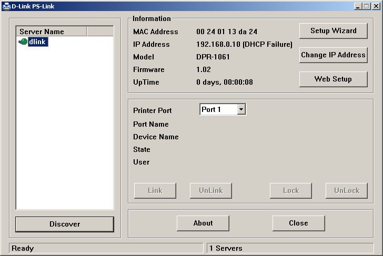Click the MAC Address label

[x=156, y=32]
